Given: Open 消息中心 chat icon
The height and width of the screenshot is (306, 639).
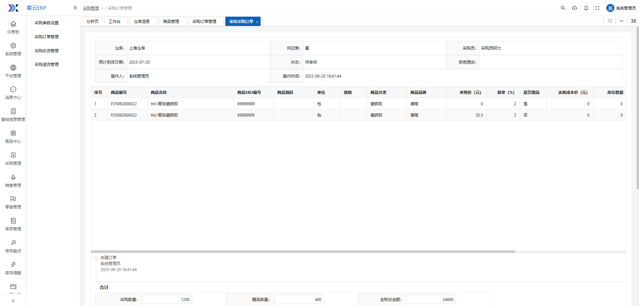Looking at the screenshot, I should coord(13,89).
